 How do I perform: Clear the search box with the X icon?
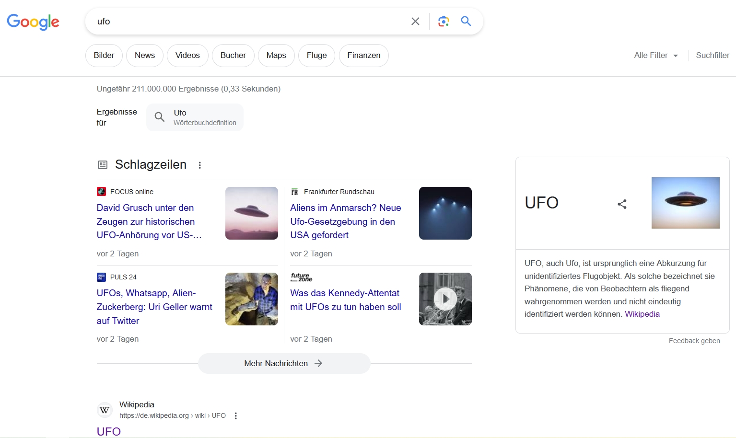tap(415, 21)
